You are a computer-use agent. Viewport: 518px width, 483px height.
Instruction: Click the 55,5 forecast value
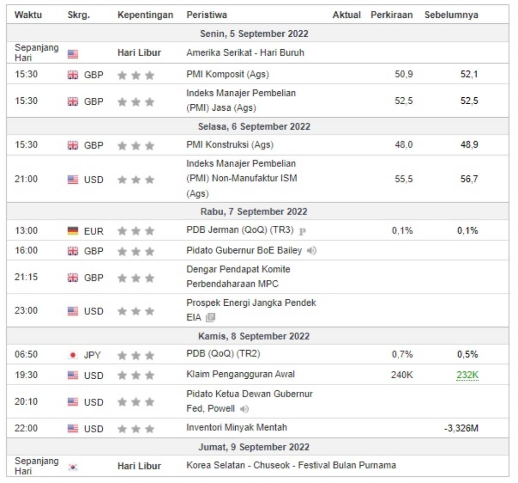tap(404, 179)
